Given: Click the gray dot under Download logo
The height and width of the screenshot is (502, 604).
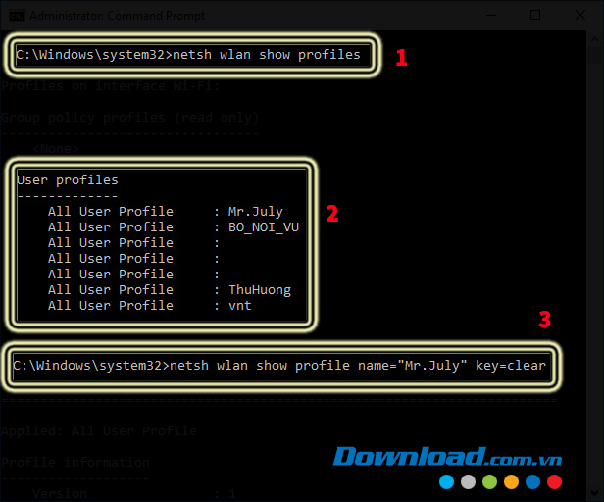Looking at the screenshot, I should click(468, 481).
